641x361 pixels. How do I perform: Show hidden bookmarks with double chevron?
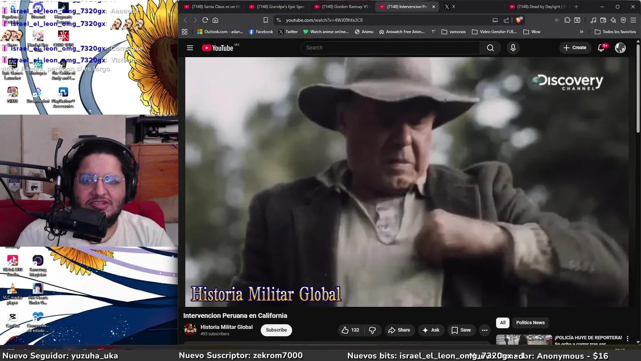(x=581, y=32)
